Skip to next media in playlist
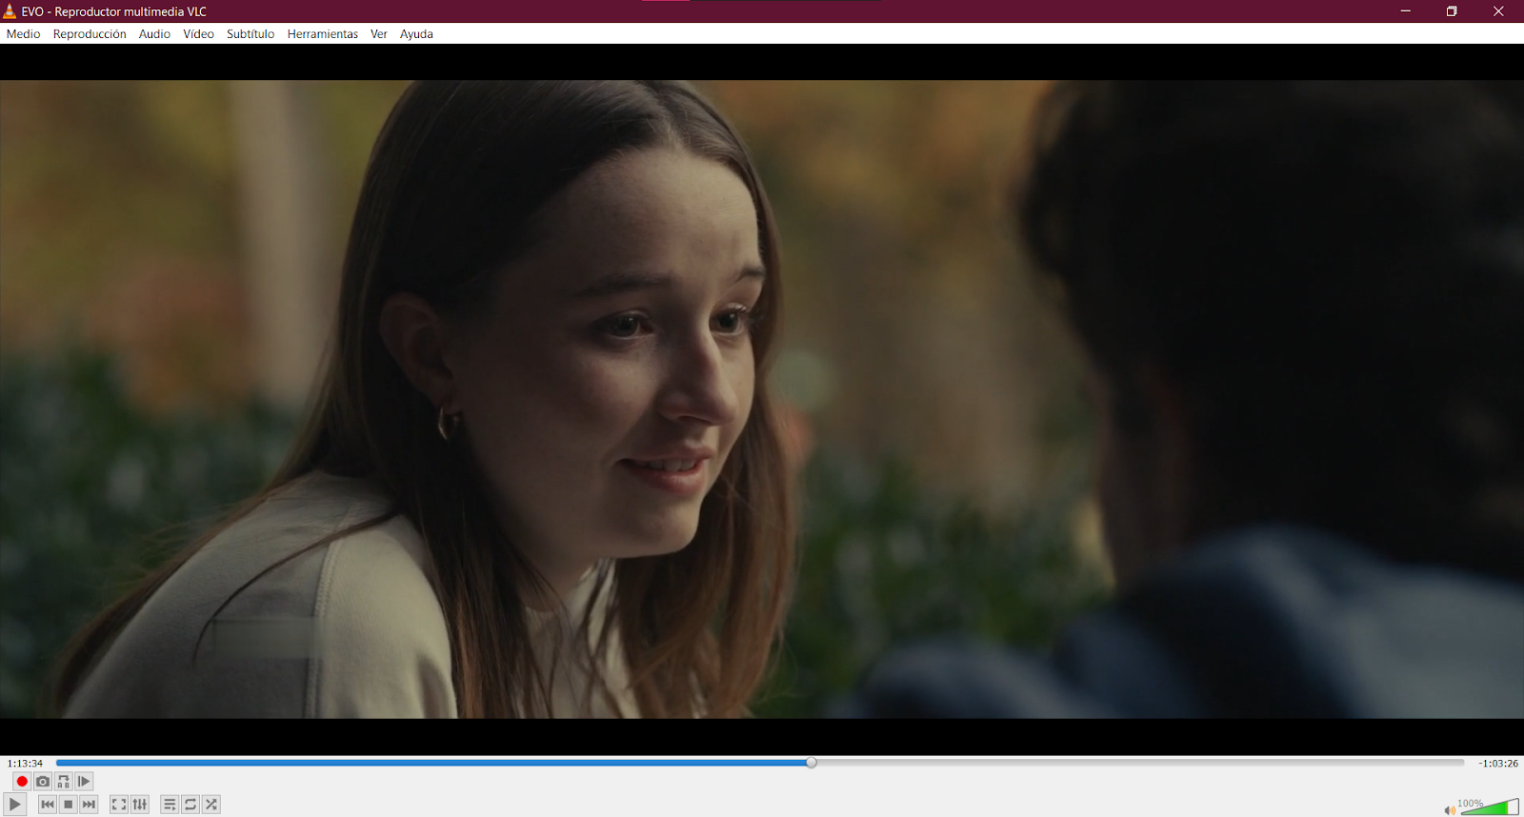Image resolution: width=1524 pixels, height=817 pixels. coord(89,805)
